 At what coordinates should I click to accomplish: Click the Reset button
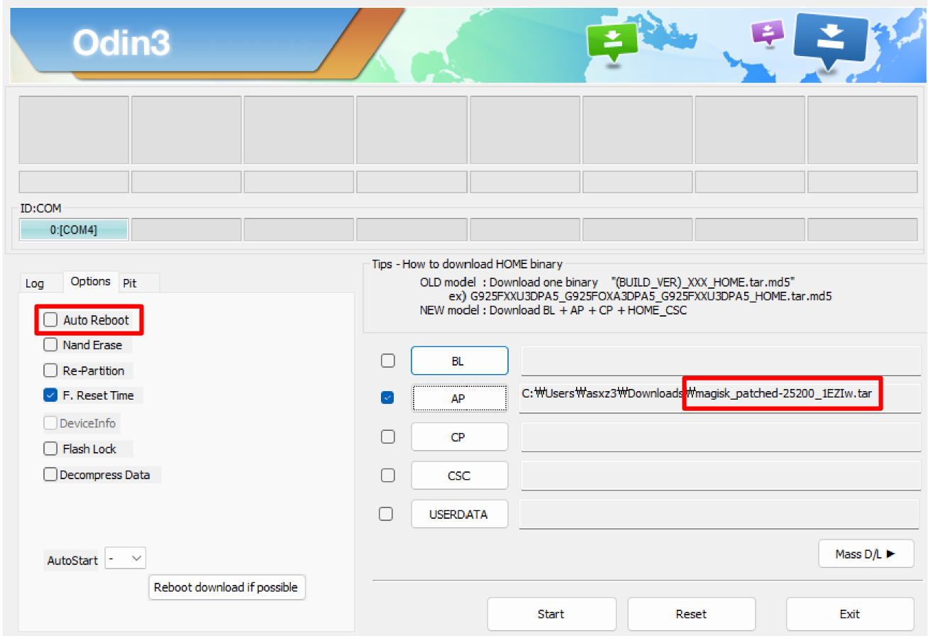pyautogui.click(x=691, y=614)
